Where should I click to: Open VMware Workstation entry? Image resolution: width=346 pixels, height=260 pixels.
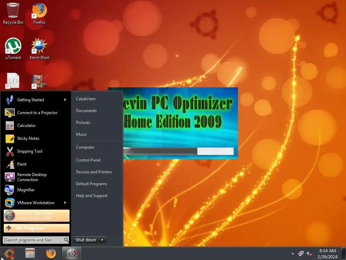pos(36,203)
